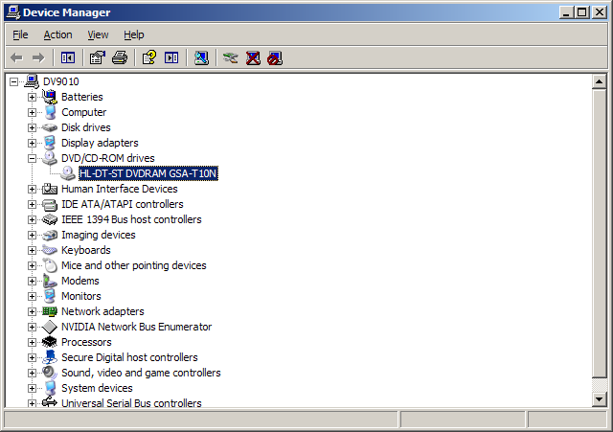Image resolution: width=613 pixels, height=432 pixels.
Task: Click the Modems category icon
Action: tap(50, 281)
